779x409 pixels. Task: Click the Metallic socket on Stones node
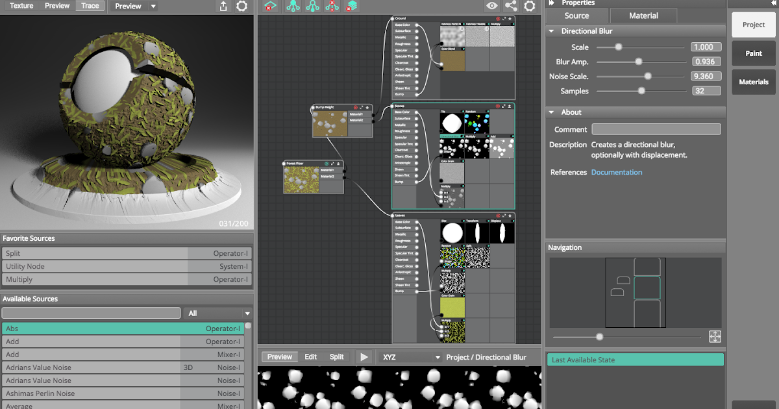pos(417,125)
